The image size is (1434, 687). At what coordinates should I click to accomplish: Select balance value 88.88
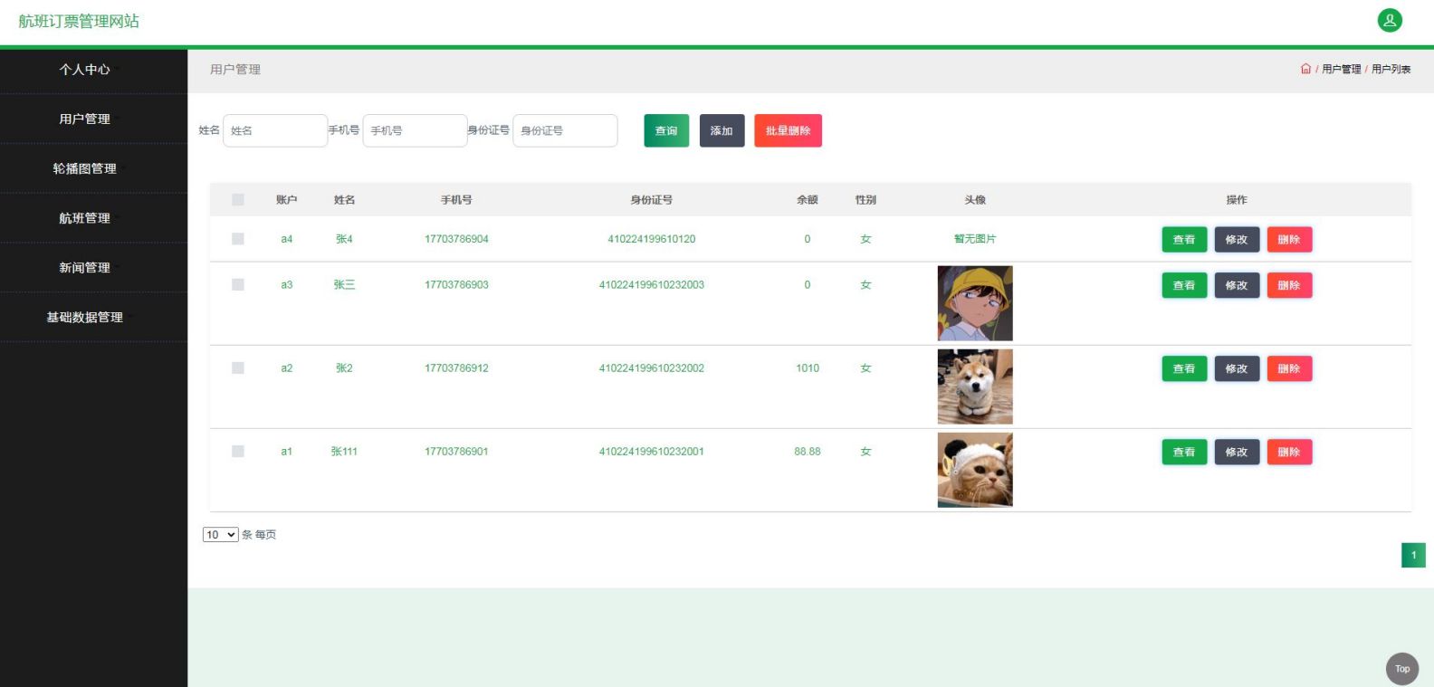(x=808, y=451)
